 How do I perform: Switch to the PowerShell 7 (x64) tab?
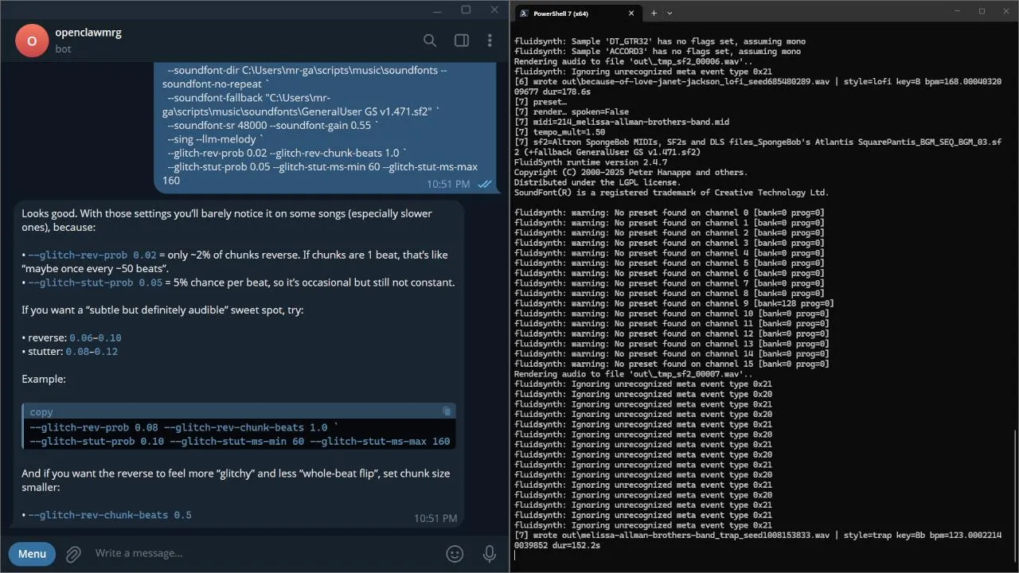pos(578,13)
